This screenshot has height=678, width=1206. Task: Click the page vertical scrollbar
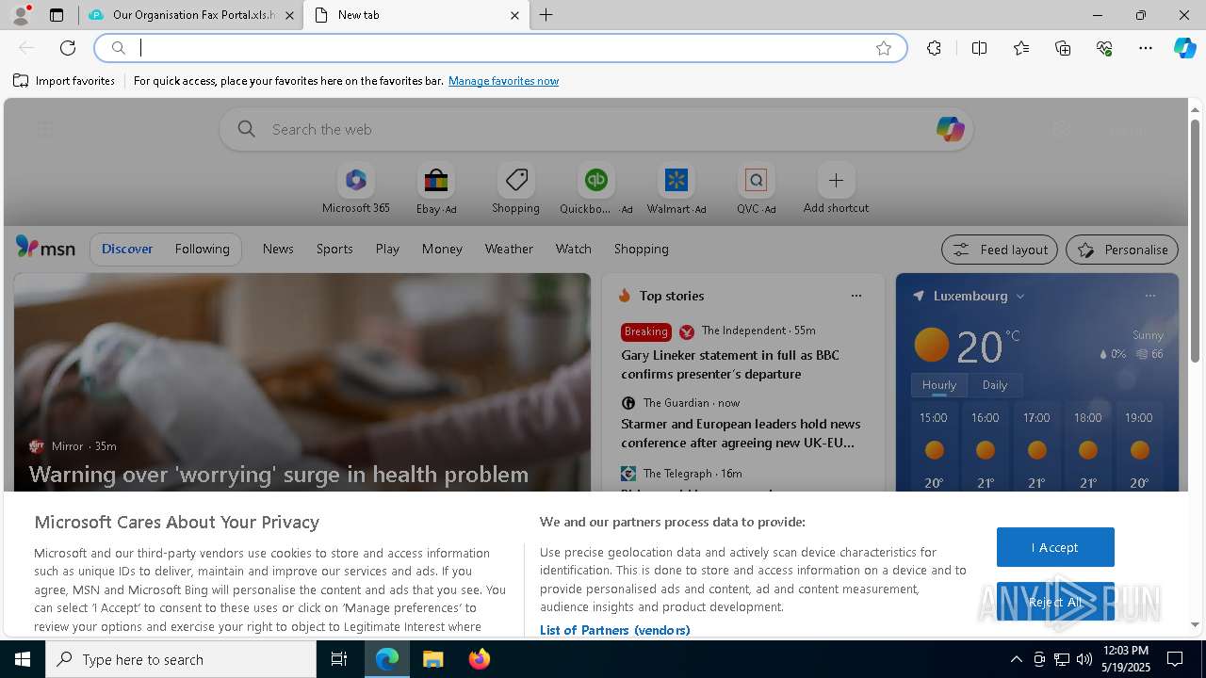click(x=1195, y=239)
